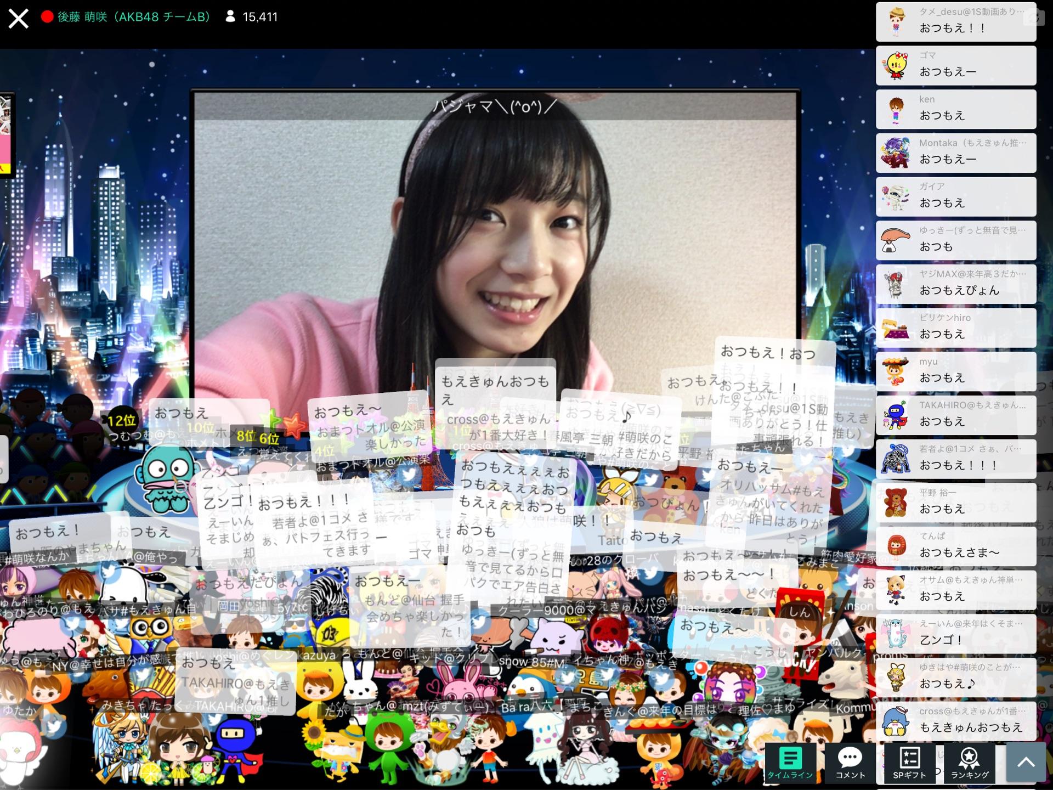Screen dimensions: 1053x790
Task: Tap ヤジMAX's avatar in the timeline
Action: pos(895,284)
